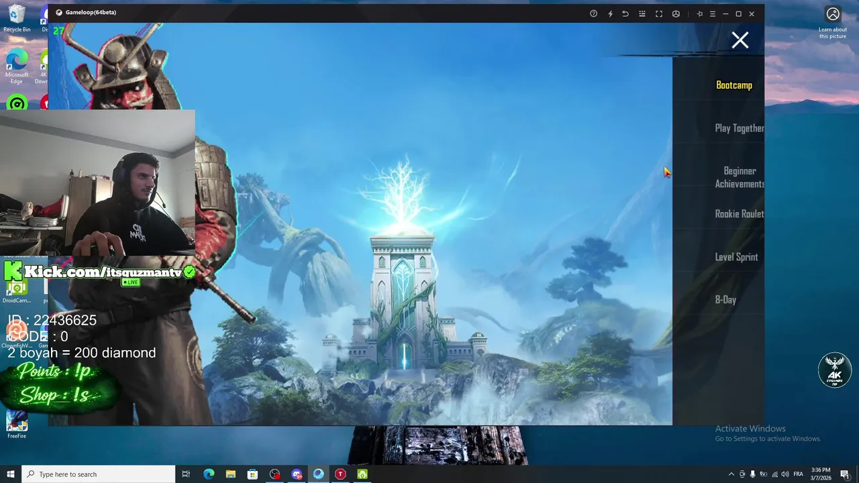Screen dimensions: 859x483
Task: Open the 8-Day tab
Action: [725, 300]
